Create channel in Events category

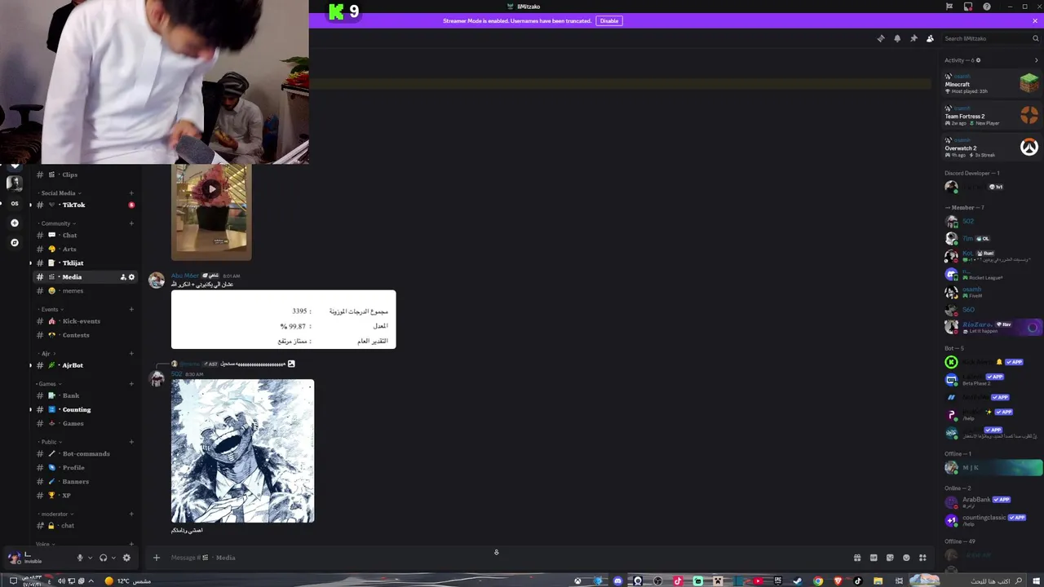131,310
